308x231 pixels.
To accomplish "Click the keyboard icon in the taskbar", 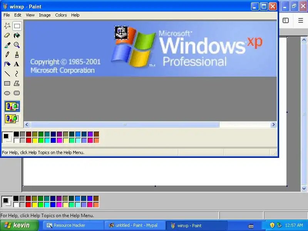I will pos(251,226).
